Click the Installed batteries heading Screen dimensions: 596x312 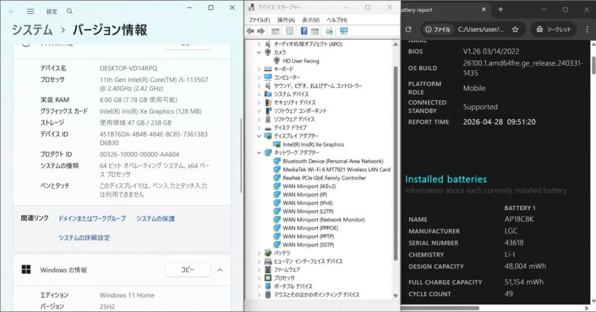click(446, 179)
